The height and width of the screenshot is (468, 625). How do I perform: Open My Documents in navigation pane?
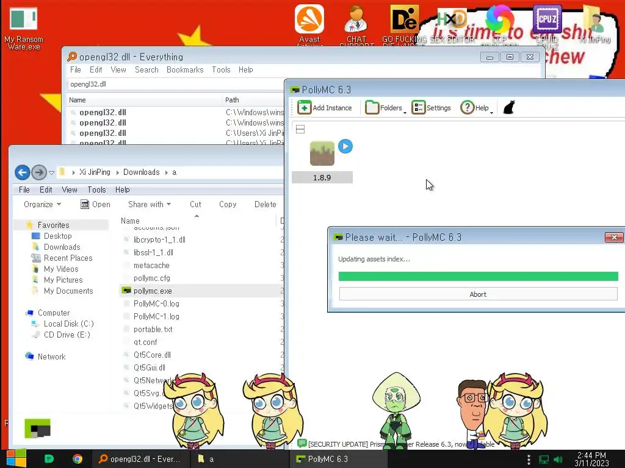[x=68, y=291]
